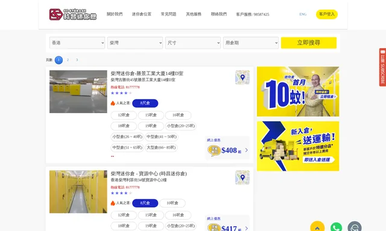
Task: Expand the 用倉期 rental period dropdown
Action: [251, 43]
